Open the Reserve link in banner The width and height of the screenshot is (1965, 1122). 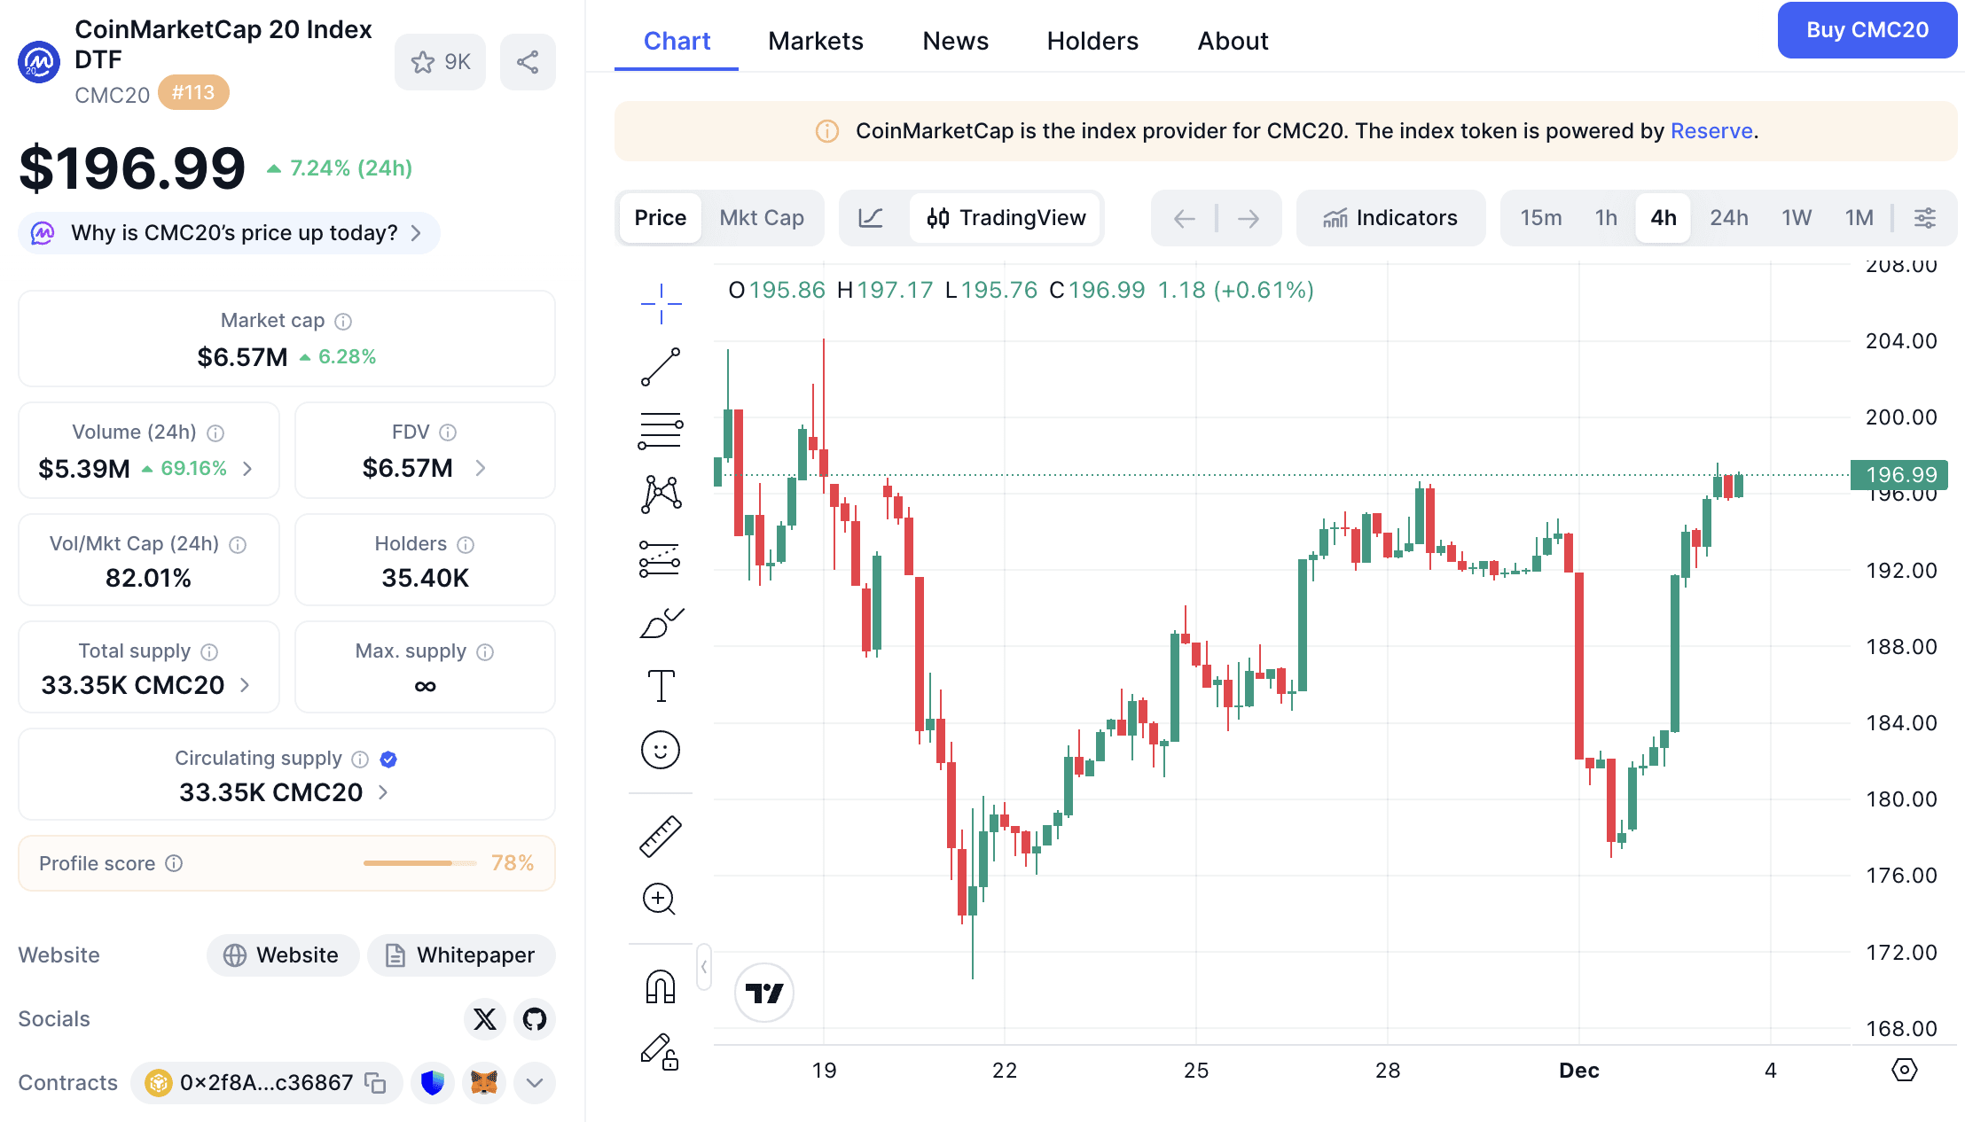click(x=1711, y=131)
